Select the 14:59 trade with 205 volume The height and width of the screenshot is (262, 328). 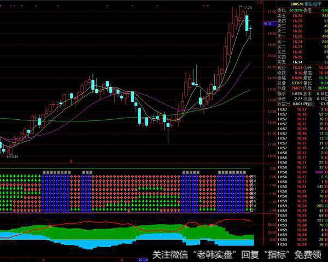(x=302, y=206)
